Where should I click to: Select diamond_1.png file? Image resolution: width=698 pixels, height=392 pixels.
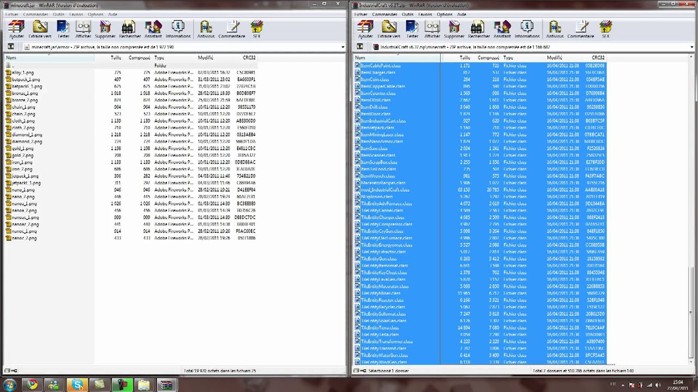tap(26, 134)
